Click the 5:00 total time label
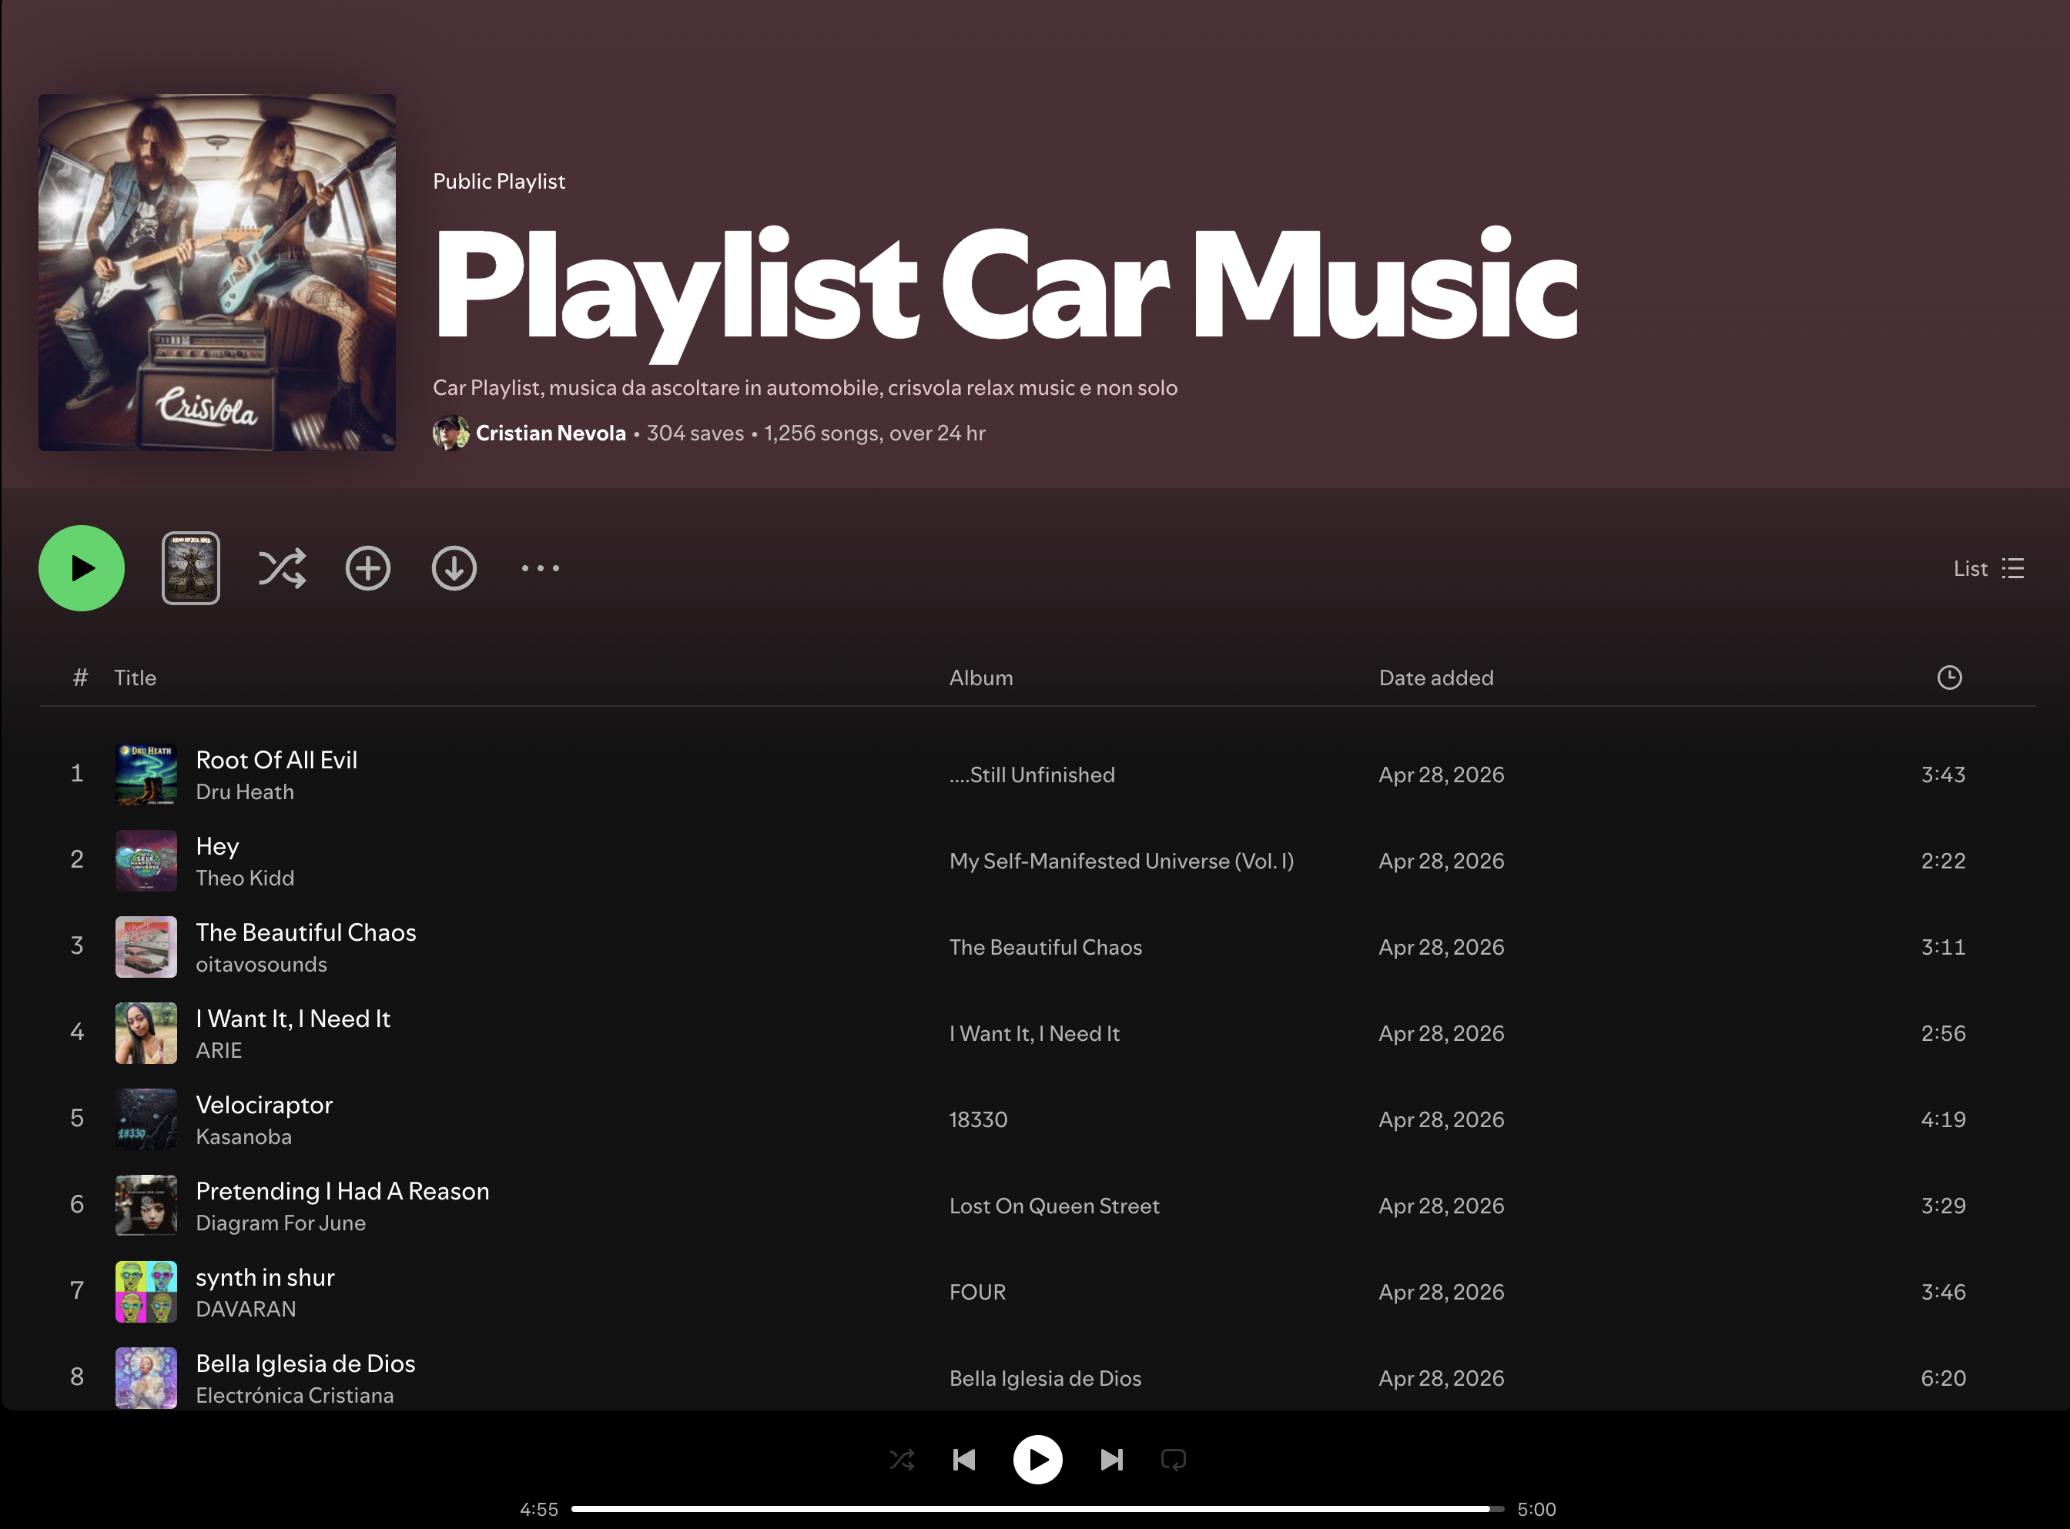 click(1537, 1509)
